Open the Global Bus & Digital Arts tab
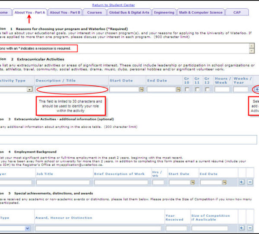Image resolution: width=259 pixels, height=234 pixels. point(129,13)
